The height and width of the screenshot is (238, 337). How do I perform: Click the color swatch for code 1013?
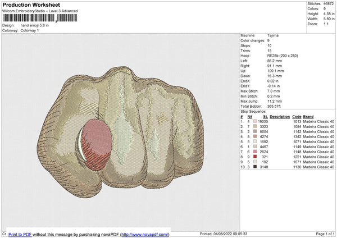pyautogui.click(x=255, y=122)
